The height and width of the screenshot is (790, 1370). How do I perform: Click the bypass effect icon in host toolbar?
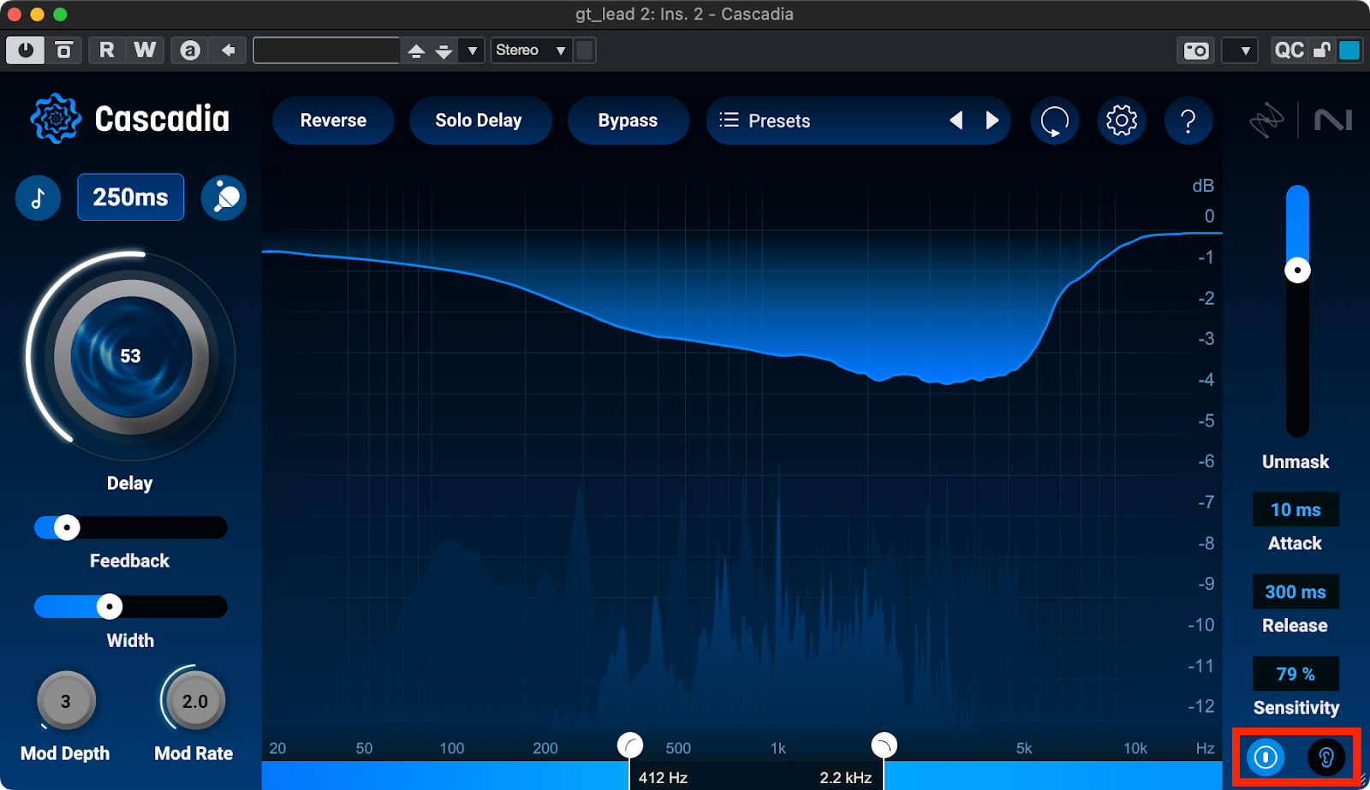(x=64, y=50)
